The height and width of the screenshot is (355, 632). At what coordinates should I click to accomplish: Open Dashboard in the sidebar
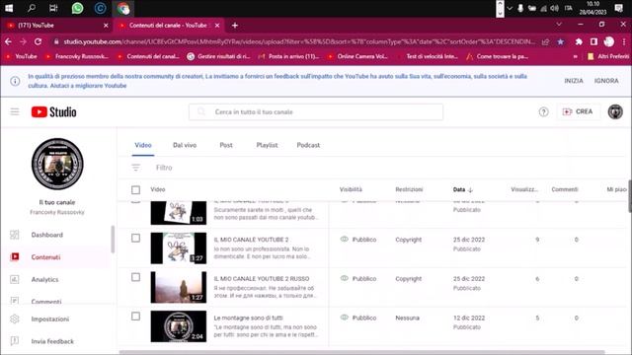(x=46, y=235)
